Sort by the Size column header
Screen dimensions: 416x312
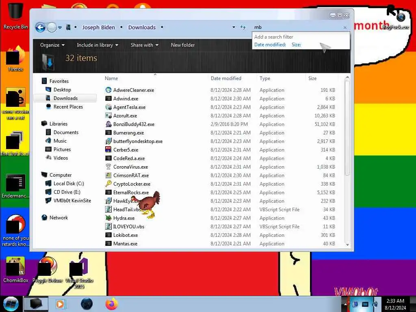pos(312,78)
